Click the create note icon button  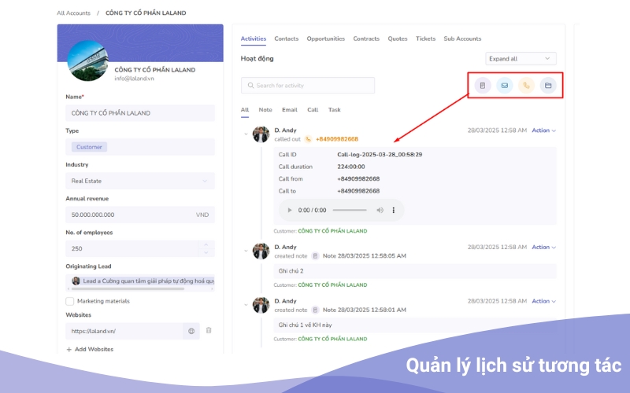pyautogui.click(x=483, y=86)
